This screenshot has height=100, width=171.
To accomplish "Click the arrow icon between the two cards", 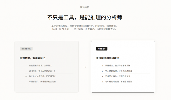I will tap(85, 67).
